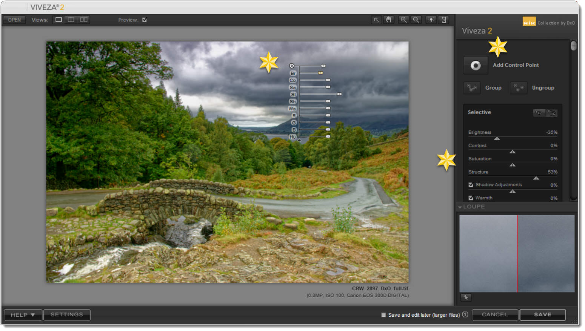Viewport: 585px width, 331px height.
Task: Click the landscape photo preview
Action: click(227, 162)
